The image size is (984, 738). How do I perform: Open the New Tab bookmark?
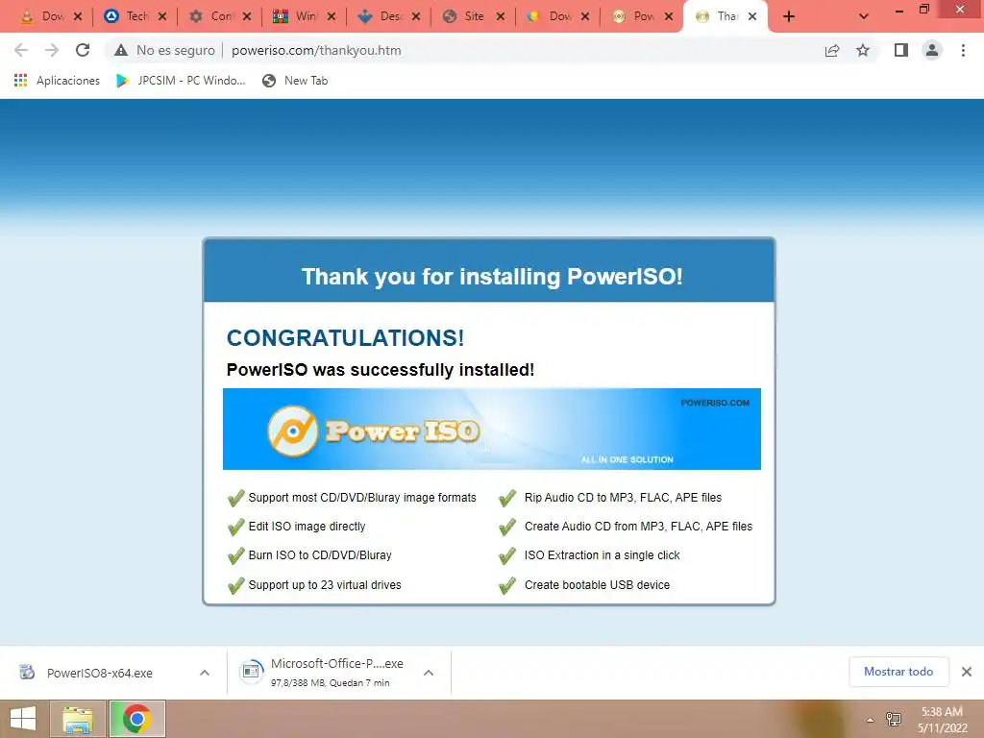pos(295,81)
